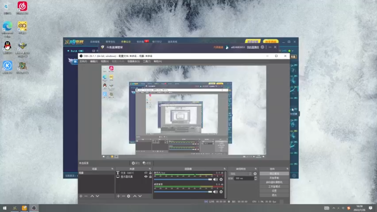The width and height of the screenshot is (377, 212).
Task: Remove the selected scene with minus icon
Action: click(x=86, y=196)
